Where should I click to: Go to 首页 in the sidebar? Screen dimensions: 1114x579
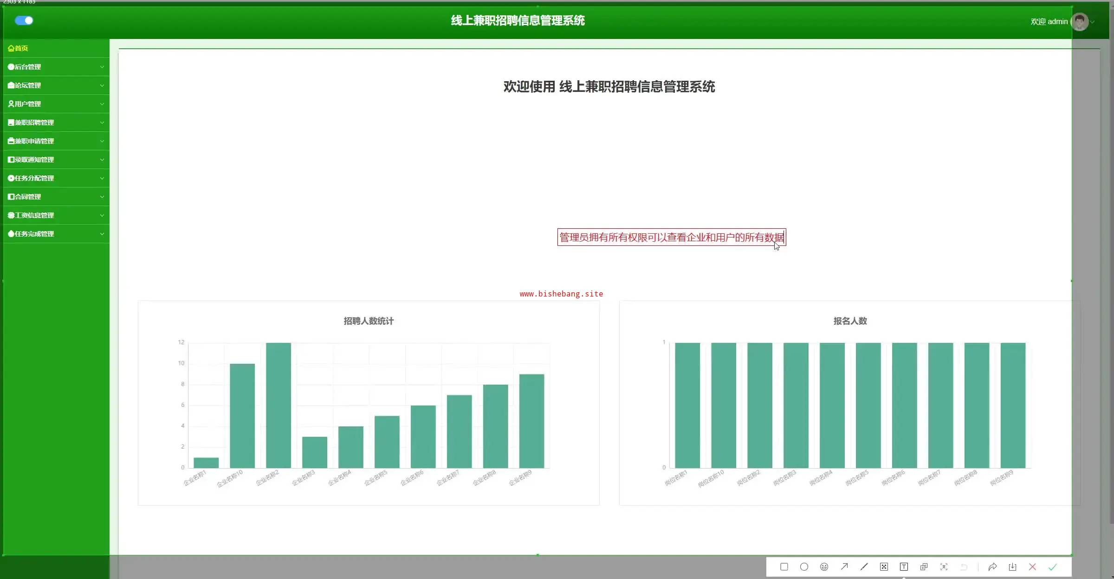19,48
